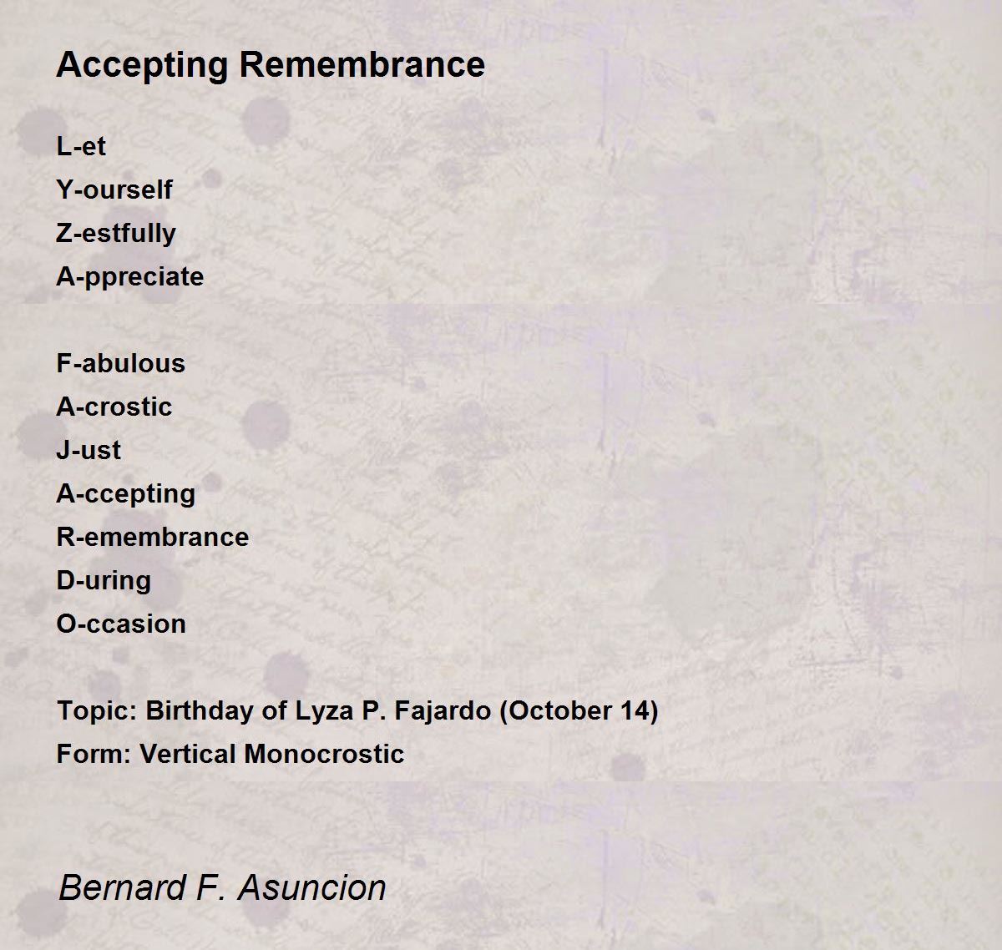Screen dimensions: 1002x950
Task: Click the line Y-ourself
Action: click(114, 189)
